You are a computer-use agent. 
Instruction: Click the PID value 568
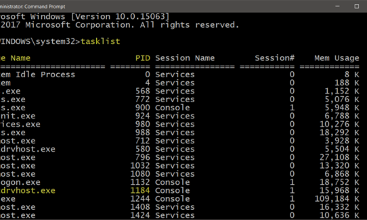click(143, 91)
